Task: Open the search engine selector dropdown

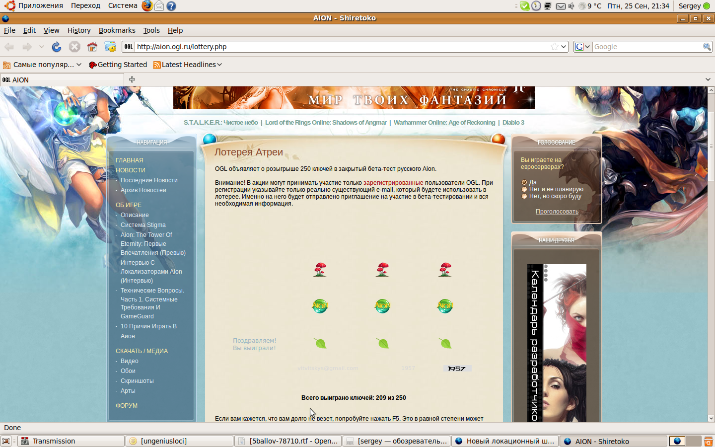Action: [x=582, y=47]
